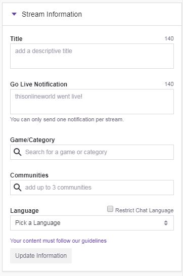Click the Restrict Chat Language label text

tap(144, 210)
